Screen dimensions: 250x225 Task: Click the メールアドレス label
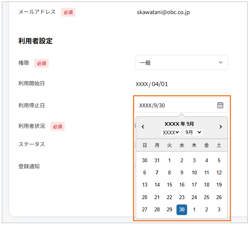coord(37,12)
